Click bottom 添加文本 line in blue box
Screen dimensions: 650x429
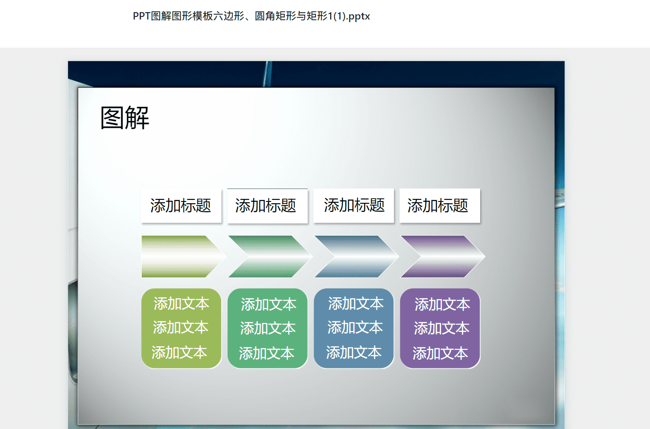point(354,352)
